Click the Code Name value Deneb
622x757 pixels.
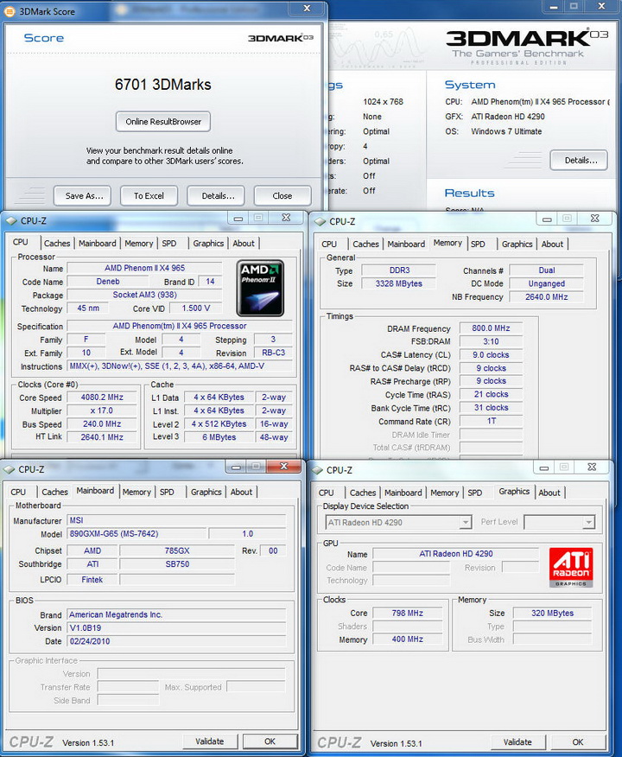pyautogui.click(x=108, y=282)
